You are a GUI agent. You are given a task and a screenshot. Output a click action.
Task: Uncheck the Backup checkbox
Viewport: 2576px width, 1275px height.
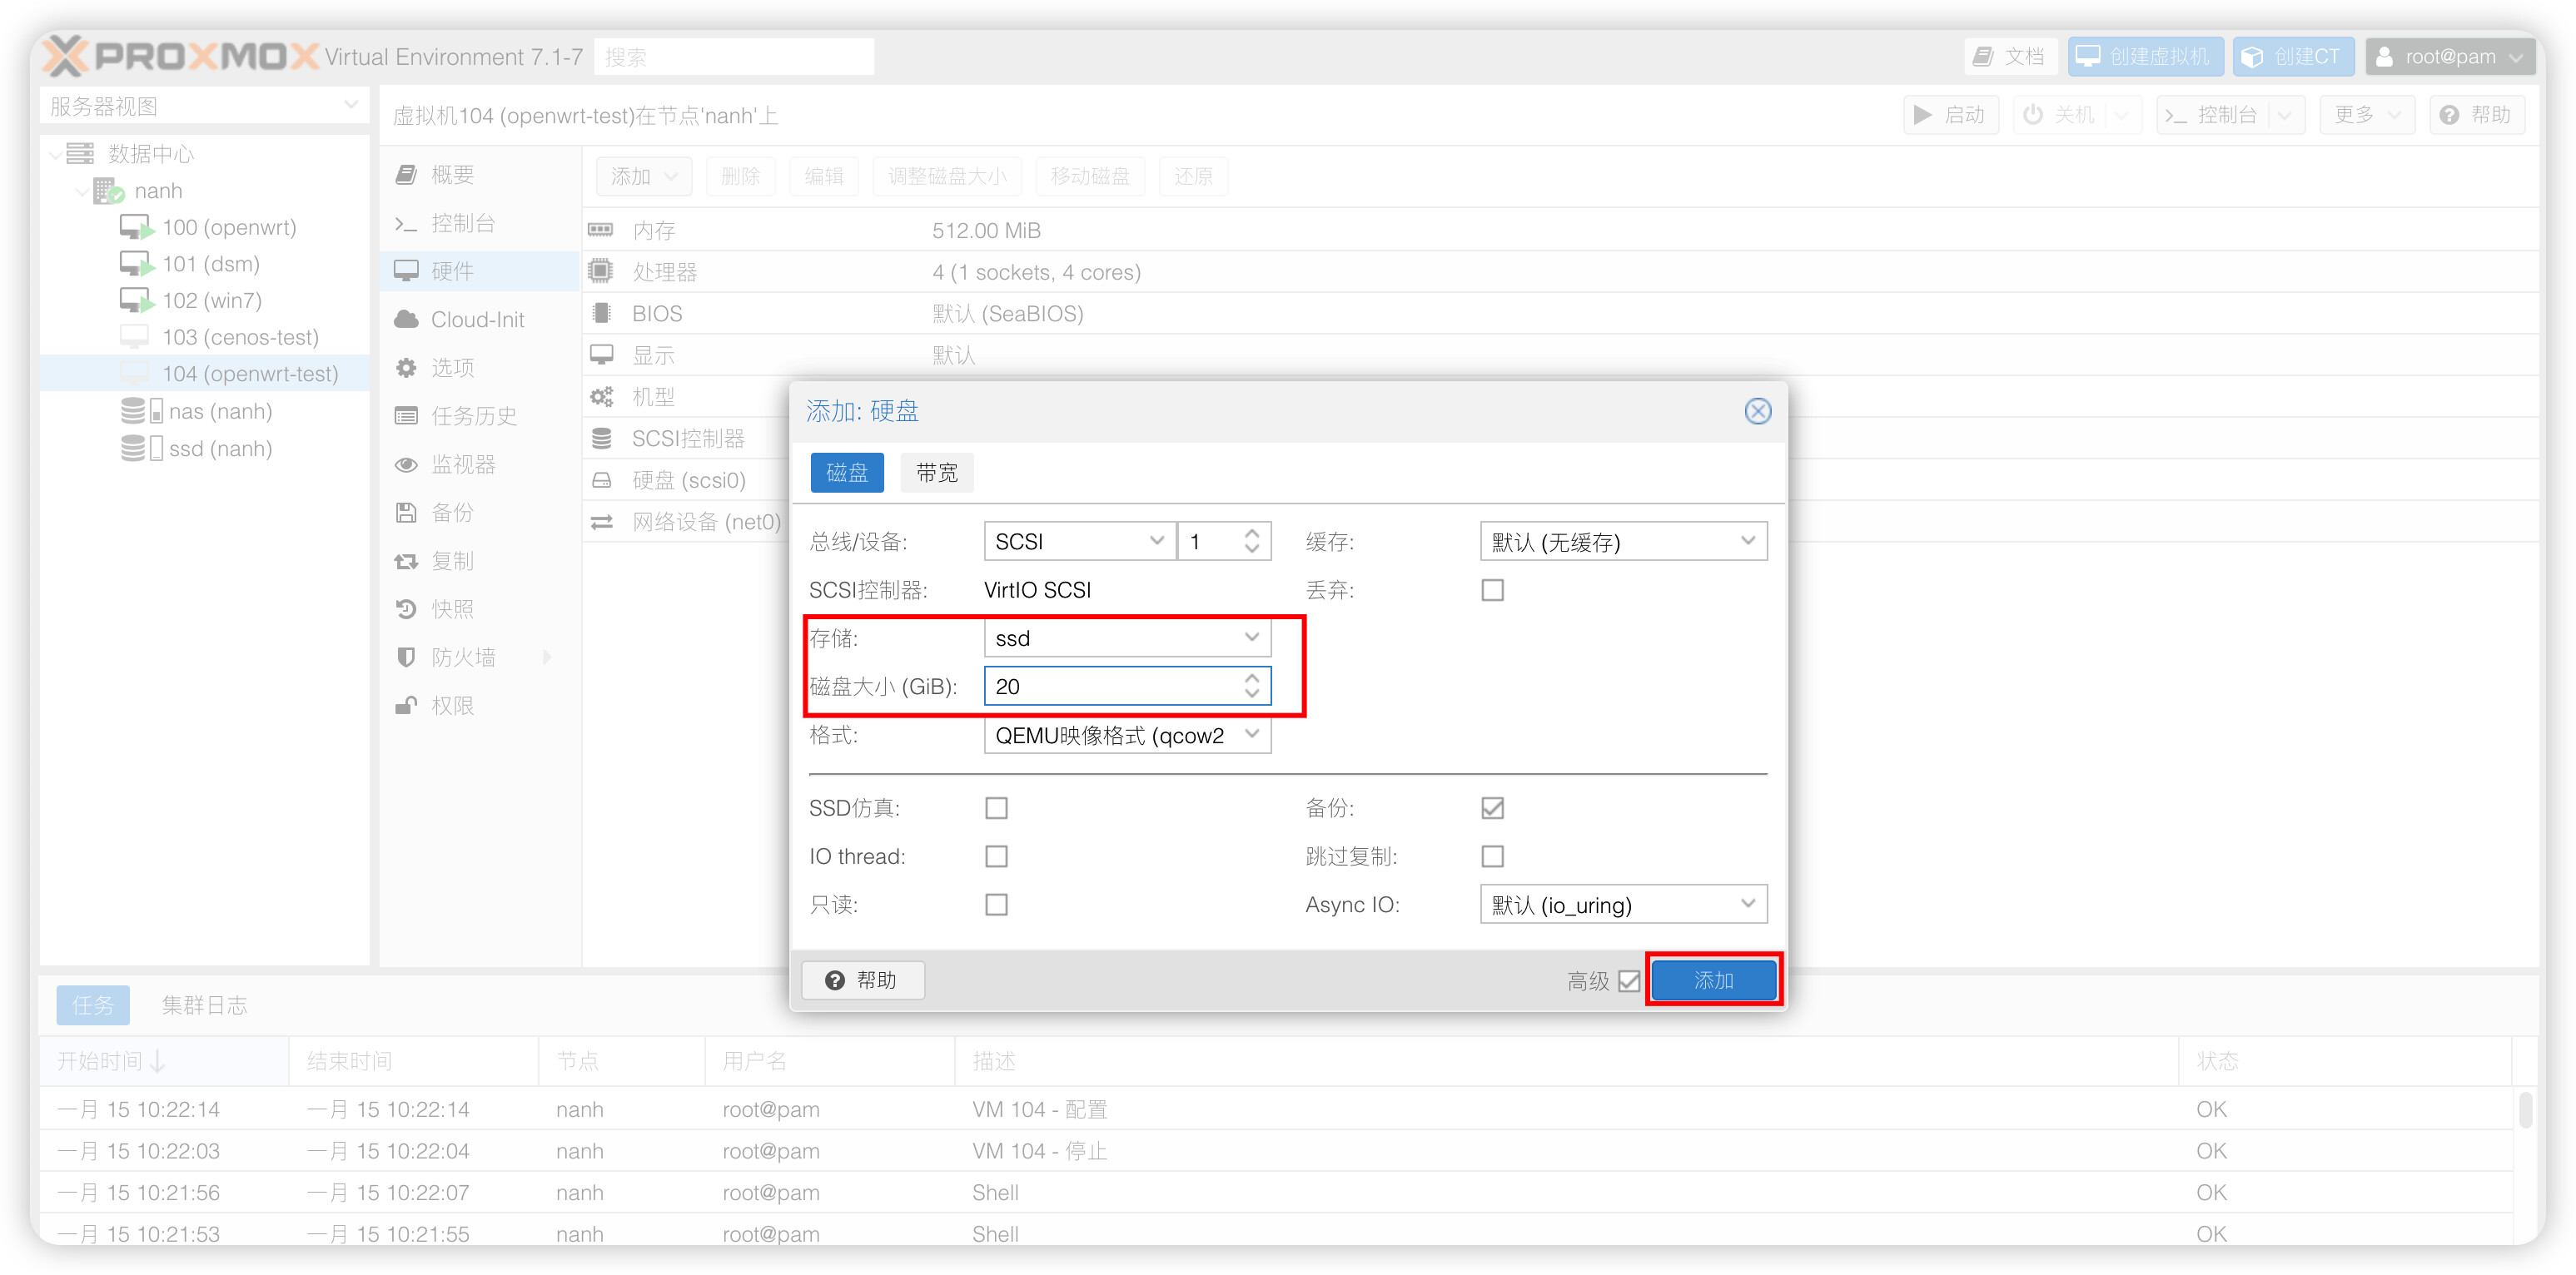(x=1492, y=807)
